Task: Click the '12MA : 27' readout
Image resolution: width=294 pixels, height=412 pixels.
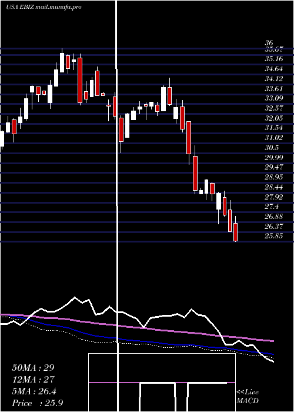Action: (33, 380)
